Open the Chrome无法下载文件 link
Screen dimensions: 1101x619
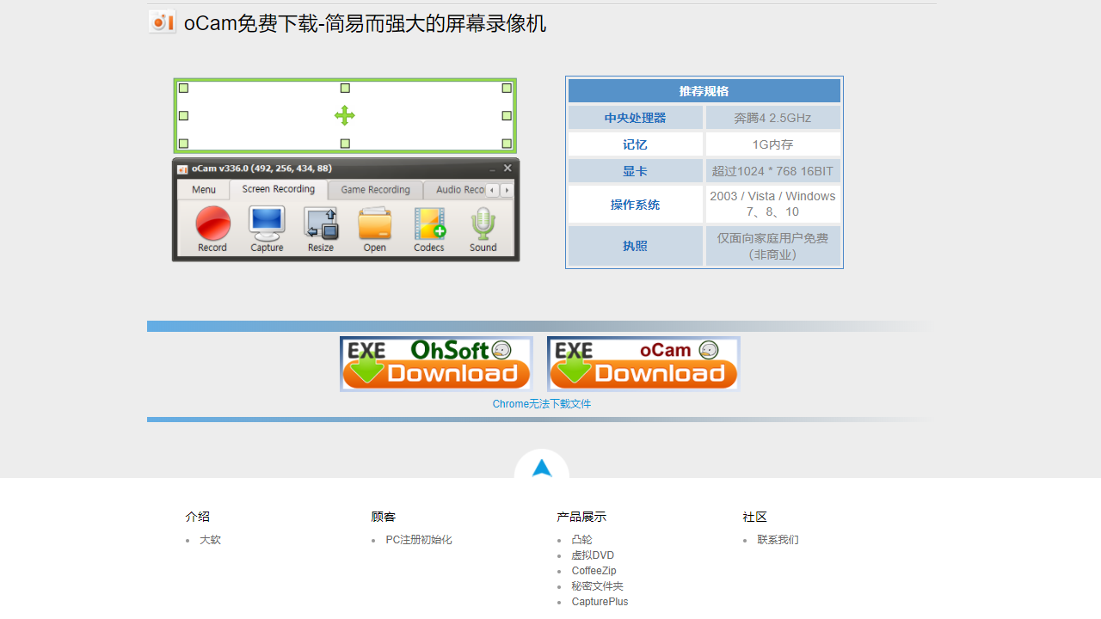(541, 403)
